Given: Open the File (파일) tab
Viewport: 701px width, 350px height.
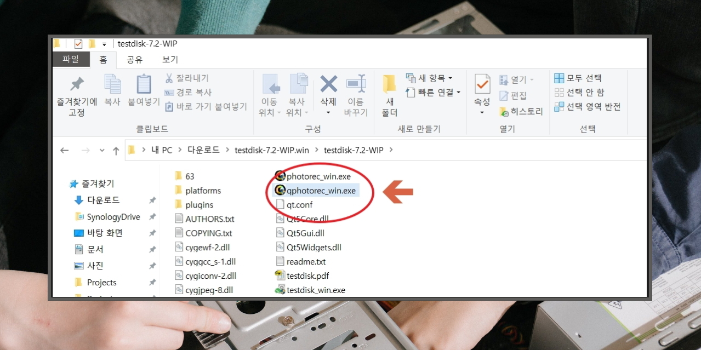Looking at the screenshot, I should pyautogui.click(x=71, y=59).
